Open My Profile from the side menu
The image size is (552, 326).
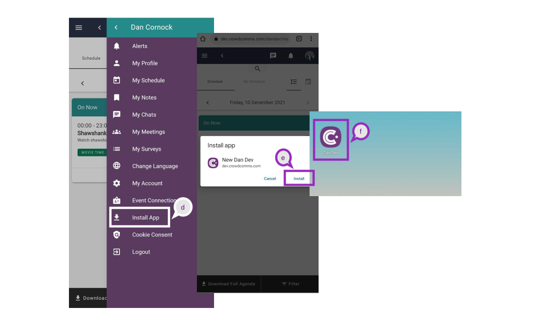point(145,63)
